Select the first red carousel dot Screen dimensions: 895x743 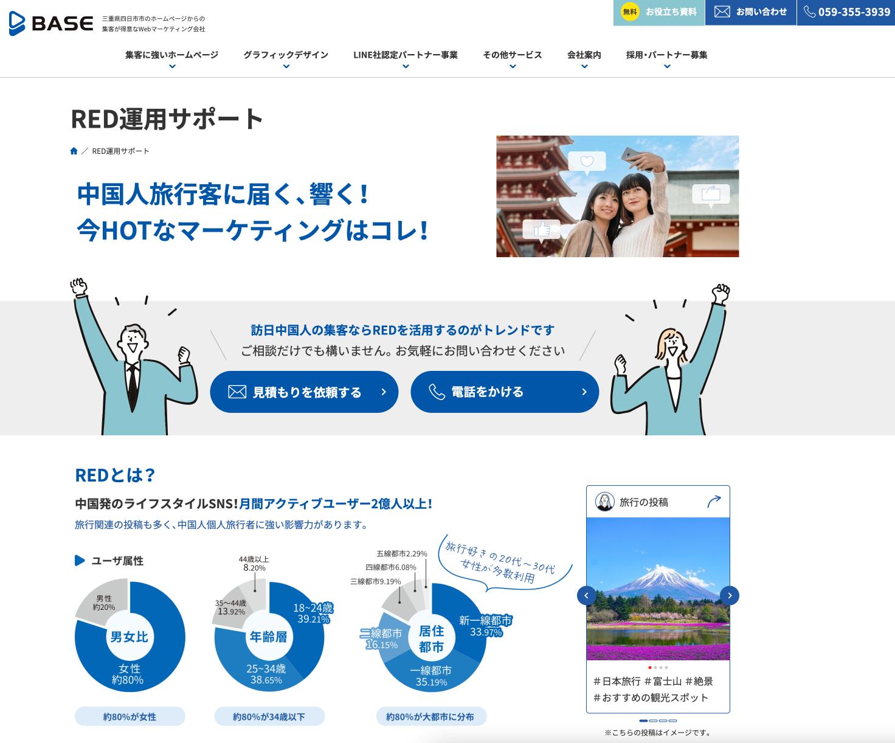pyautogui.click(x=650, y=667)
